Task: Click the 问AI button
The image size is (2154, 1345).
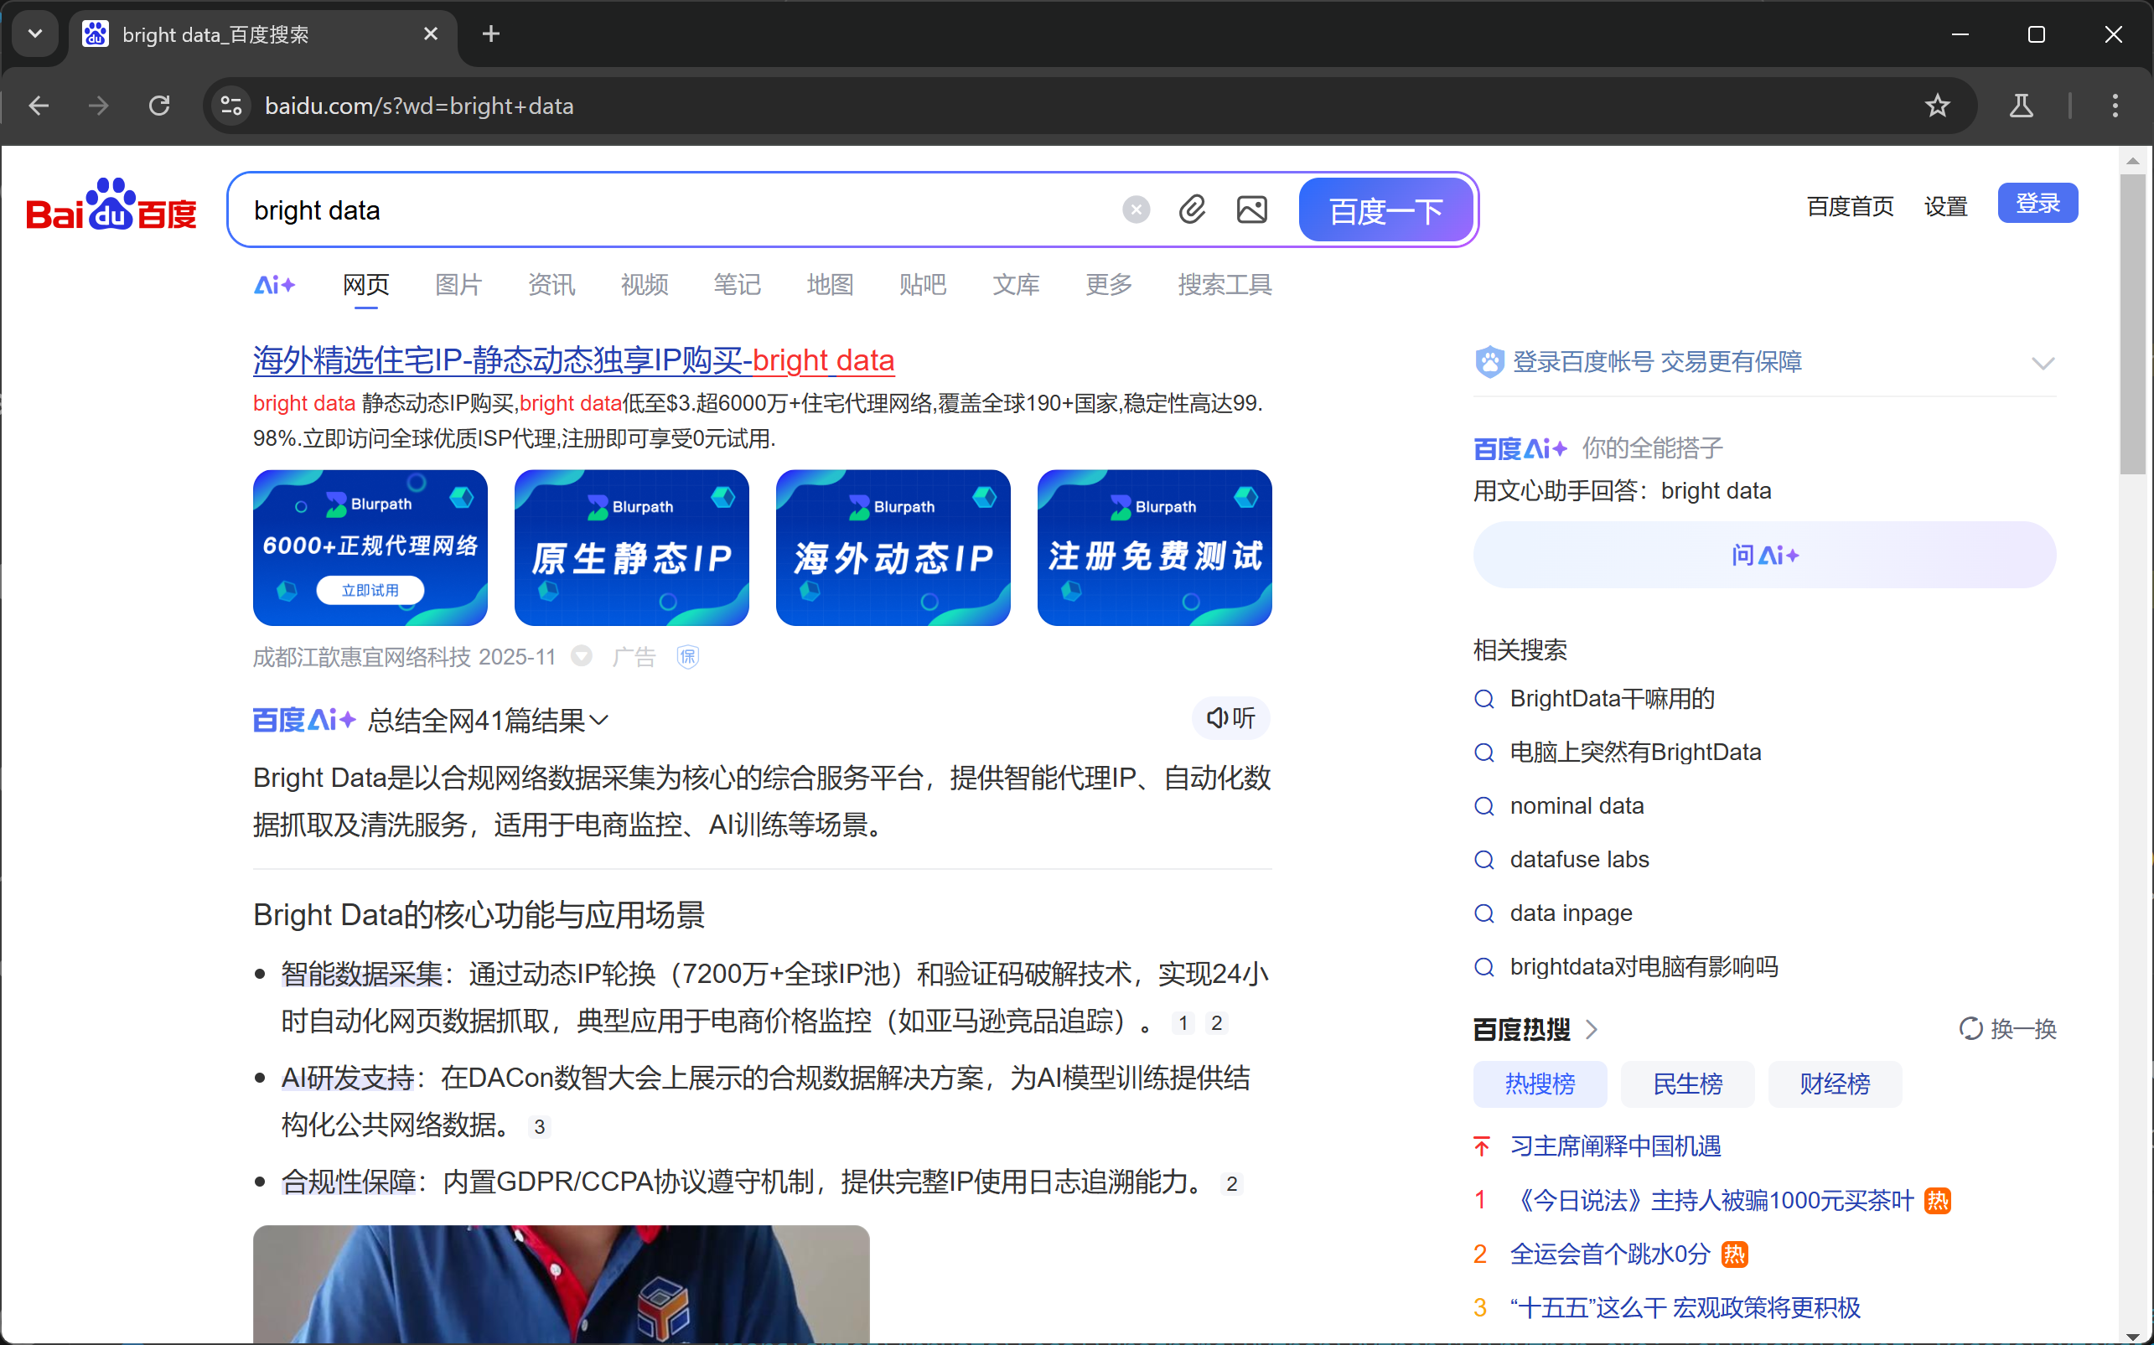Action: 1764,554
